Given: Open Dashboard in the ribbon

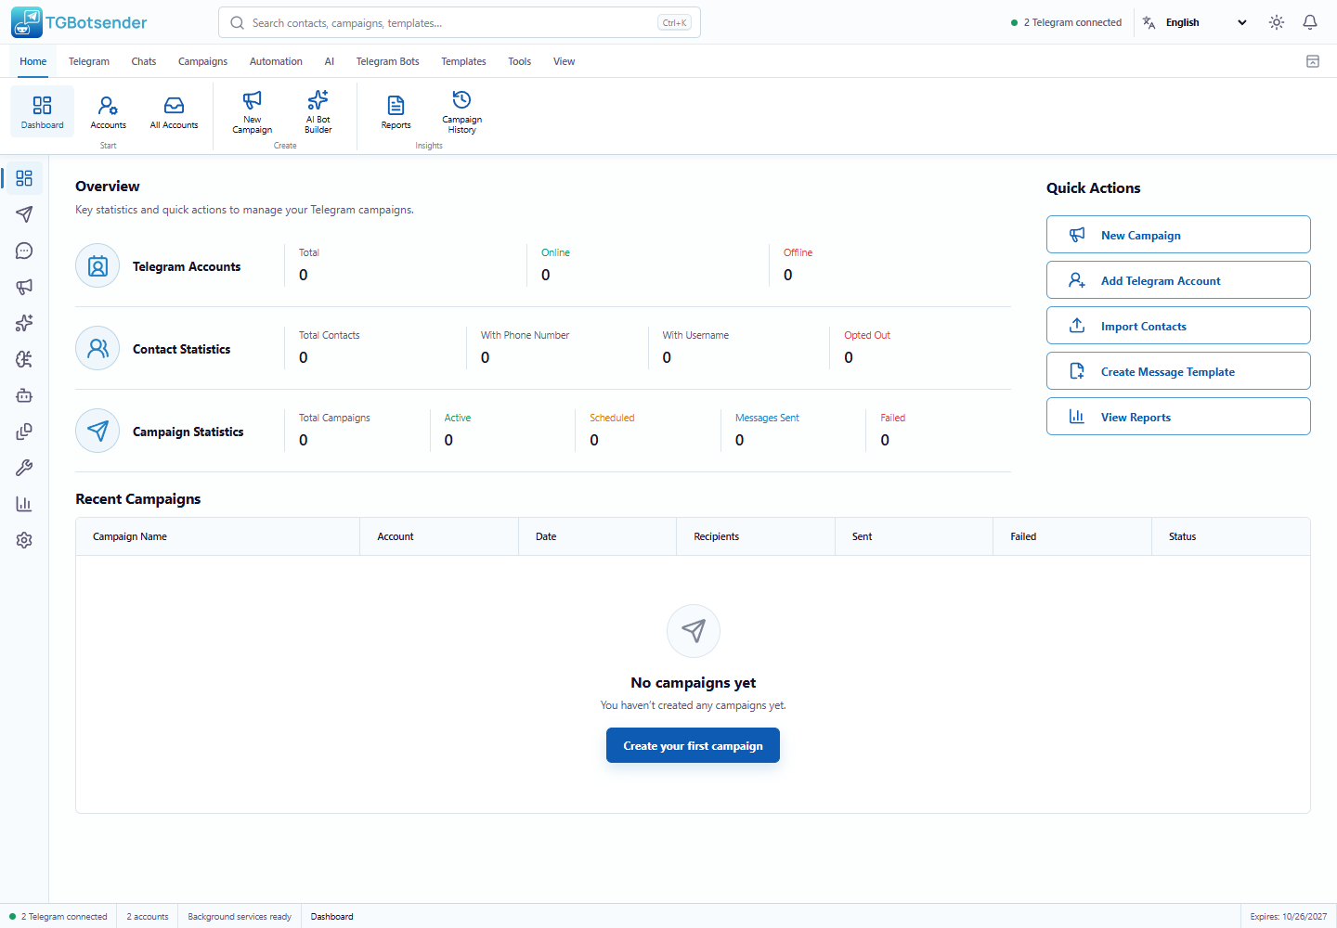Looking at the screenshot, I should click(42, 111).
